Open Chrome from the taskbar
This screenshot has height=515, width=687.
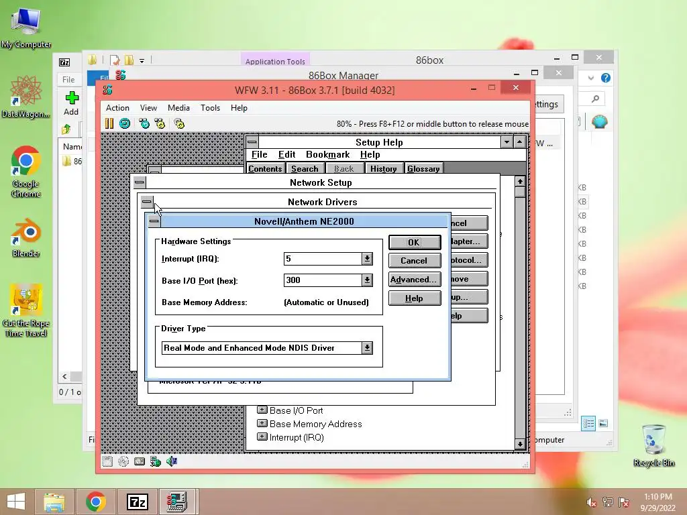[95, 502]
